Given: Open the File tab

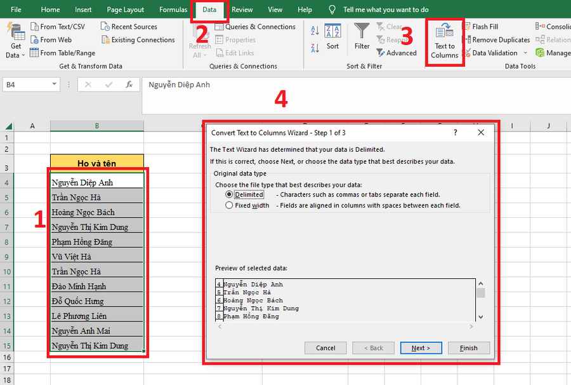Looking at the screenshot, I should click(16, 10).
